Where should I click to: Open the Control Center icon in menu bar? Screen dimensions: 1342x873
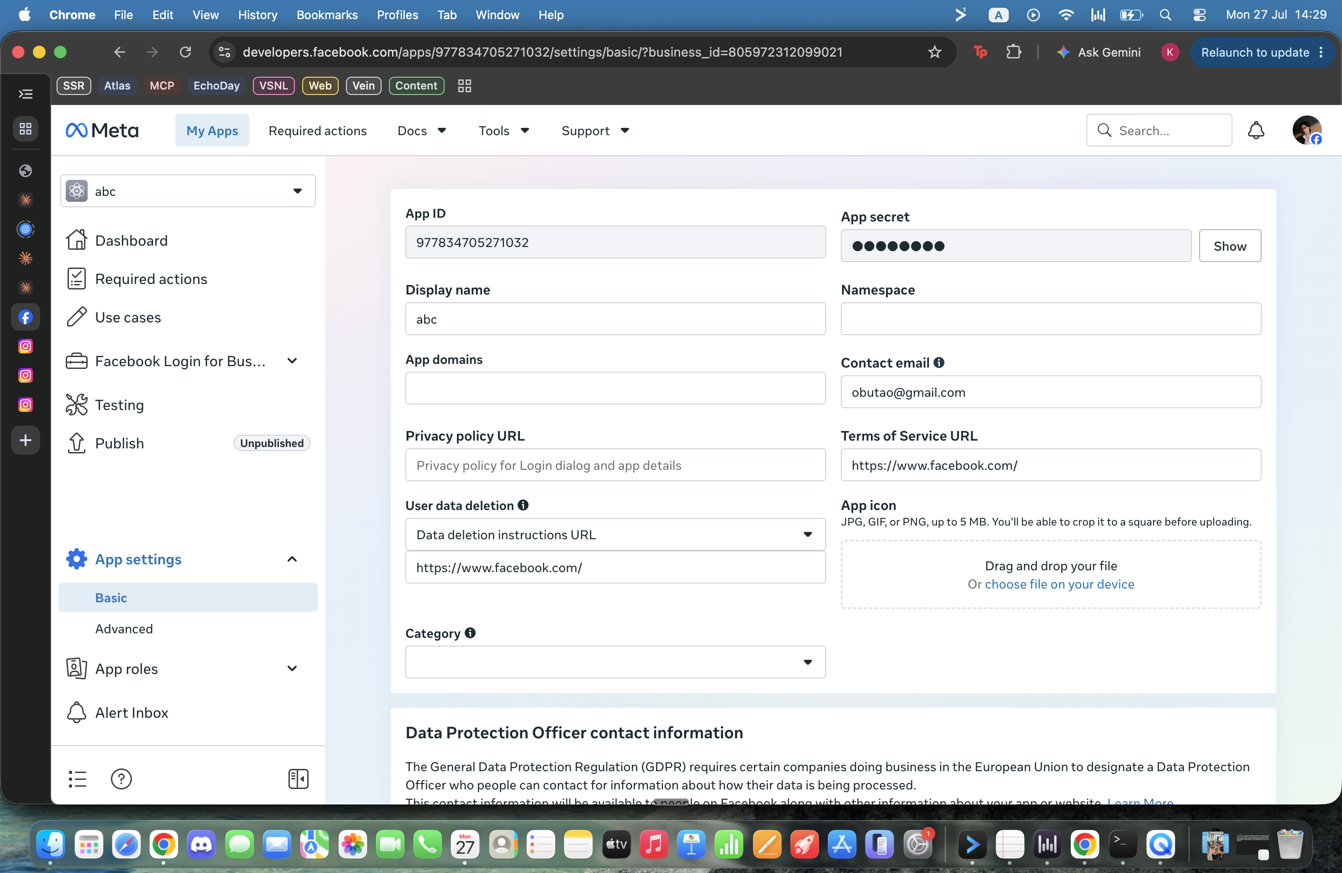(1199, 15)
